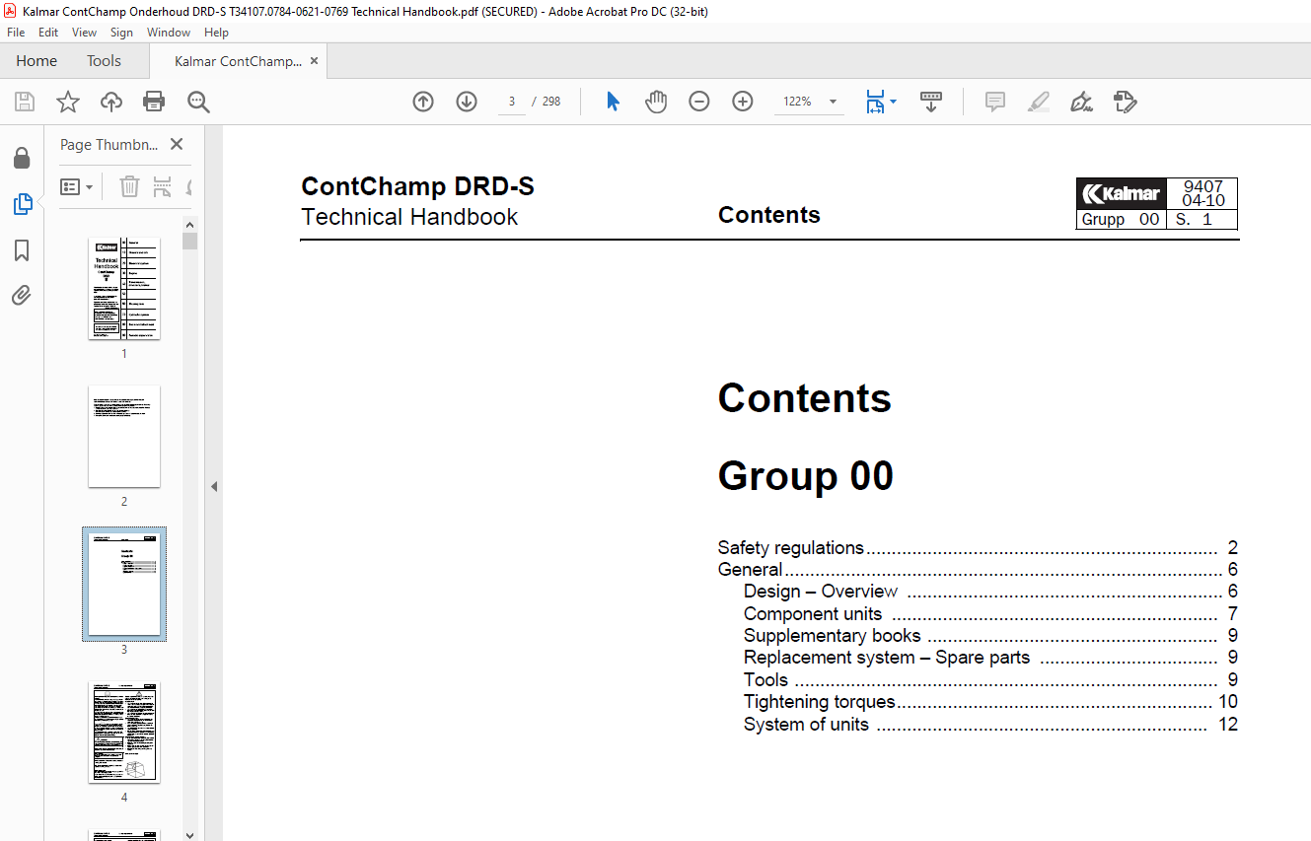The width and height of the screenshot is (1311, 841).
Task: Click the thumbnail panel scrollbar thumb
Action: pos(190,241)
